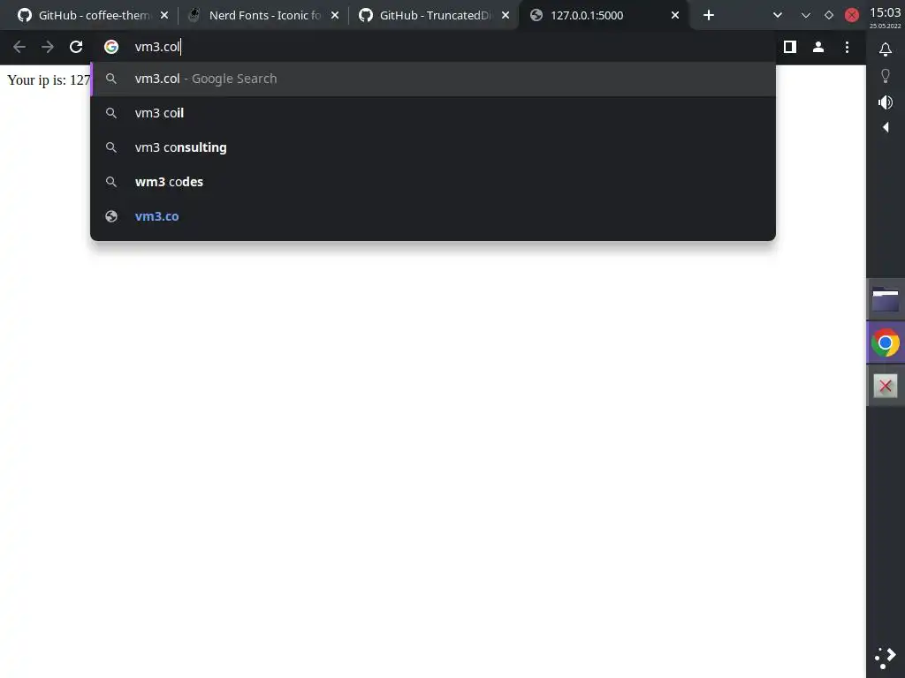Viewport: 905px width, 678px height.
Task: Switch to Nerd Fonts tab
Action: 262,16
